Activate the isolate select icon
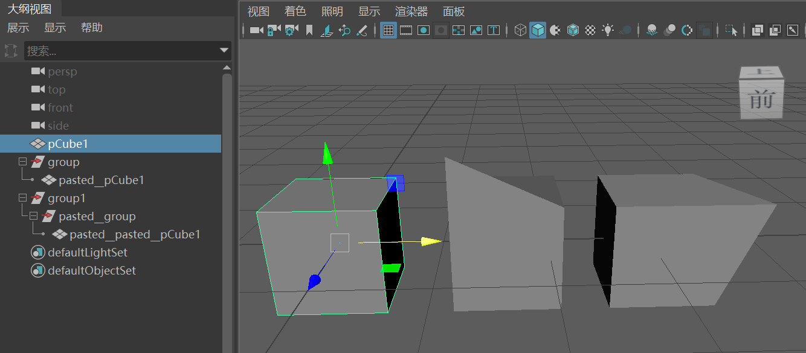The image size is (806, 353). coord(731,30)
